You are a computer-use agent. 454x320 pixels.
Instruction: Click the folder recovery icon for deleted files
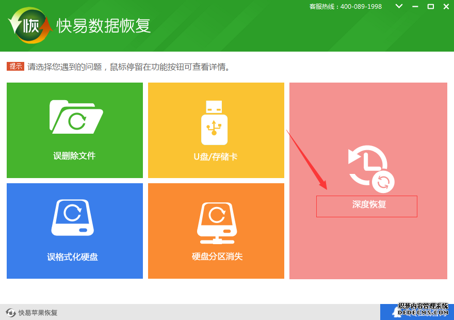click(76, 117)
